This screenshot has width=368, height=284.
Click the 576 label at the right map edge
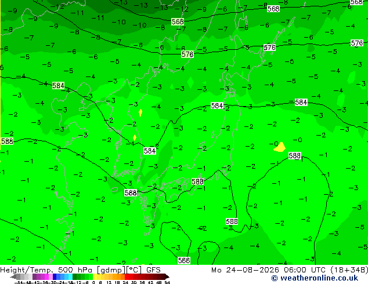click(357, 43)
